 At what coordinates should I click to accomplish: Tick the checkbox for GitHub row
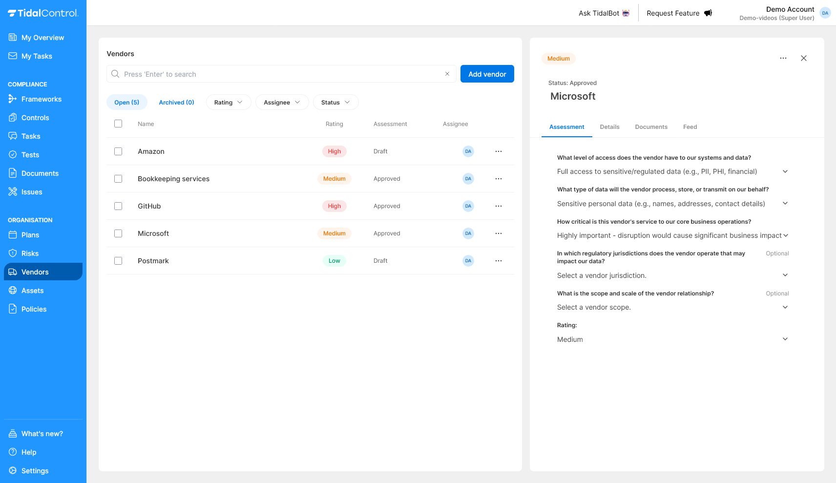(x=118, y=206)
